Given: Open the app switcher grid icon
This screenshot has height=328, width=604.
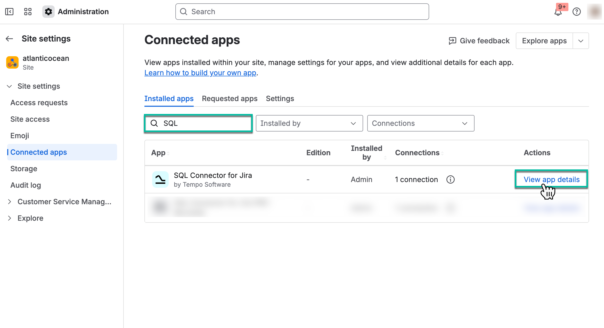Looking at the screenshot, I should point(28,12).
